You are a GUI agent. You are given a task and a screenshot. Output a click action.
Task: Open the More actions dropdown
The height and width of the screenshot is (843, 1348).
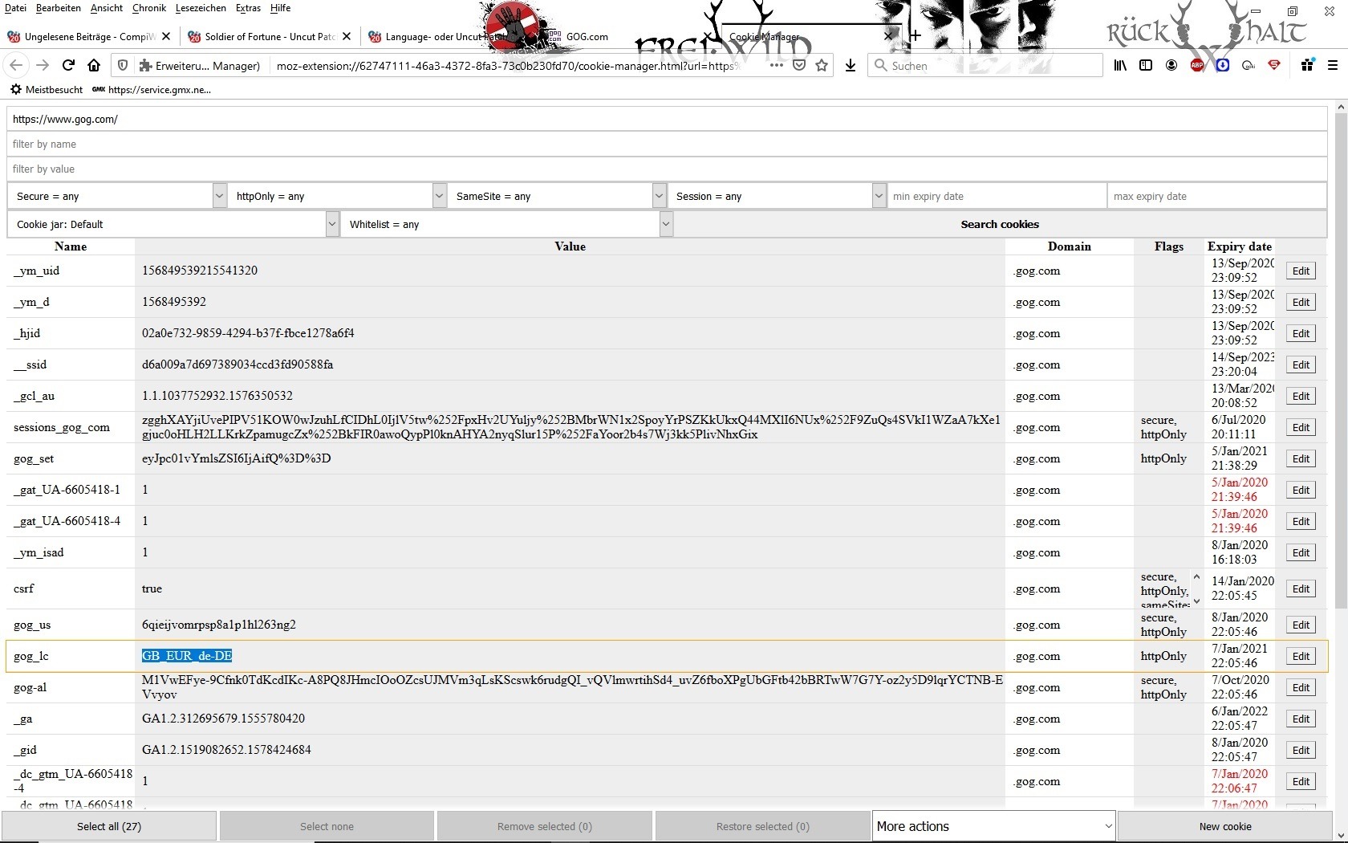pyautogui.click(x=994, y=826)
